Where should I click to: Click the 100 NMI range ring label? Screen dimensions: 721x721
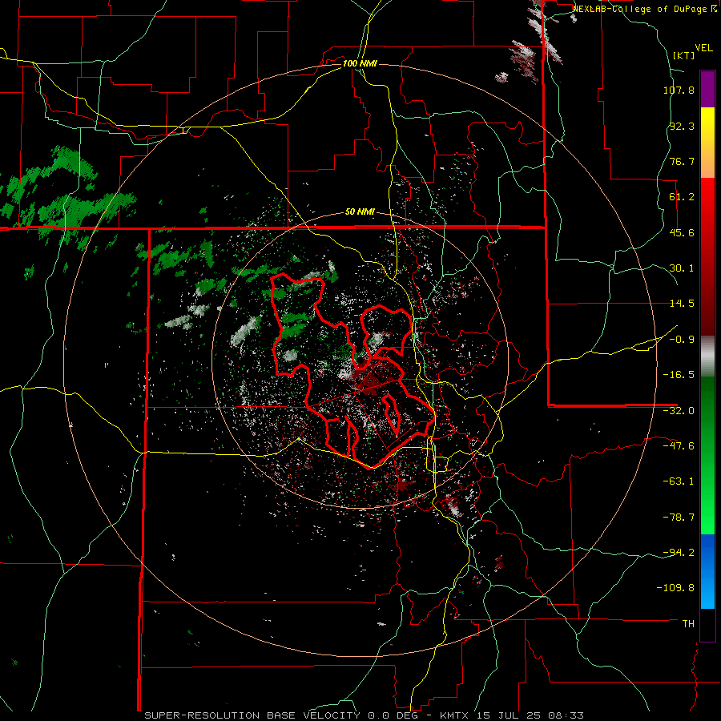(x=360, y=63)
